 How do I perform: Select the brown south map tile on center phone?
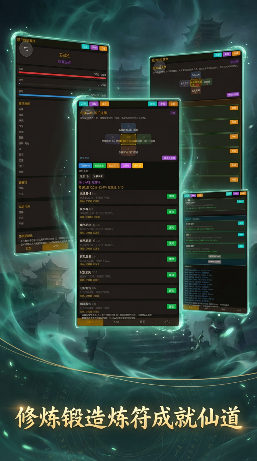pos(128,151)
